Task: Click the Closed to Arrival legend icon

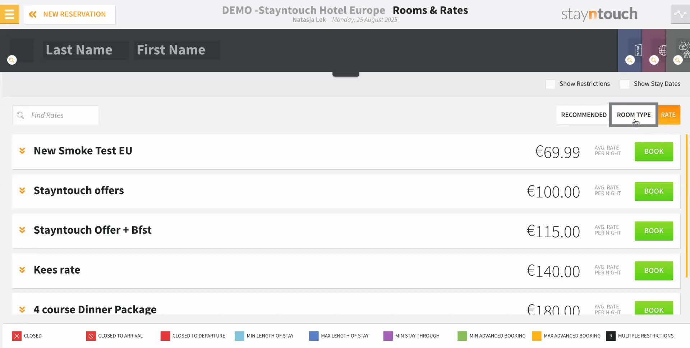Action: 91,336
